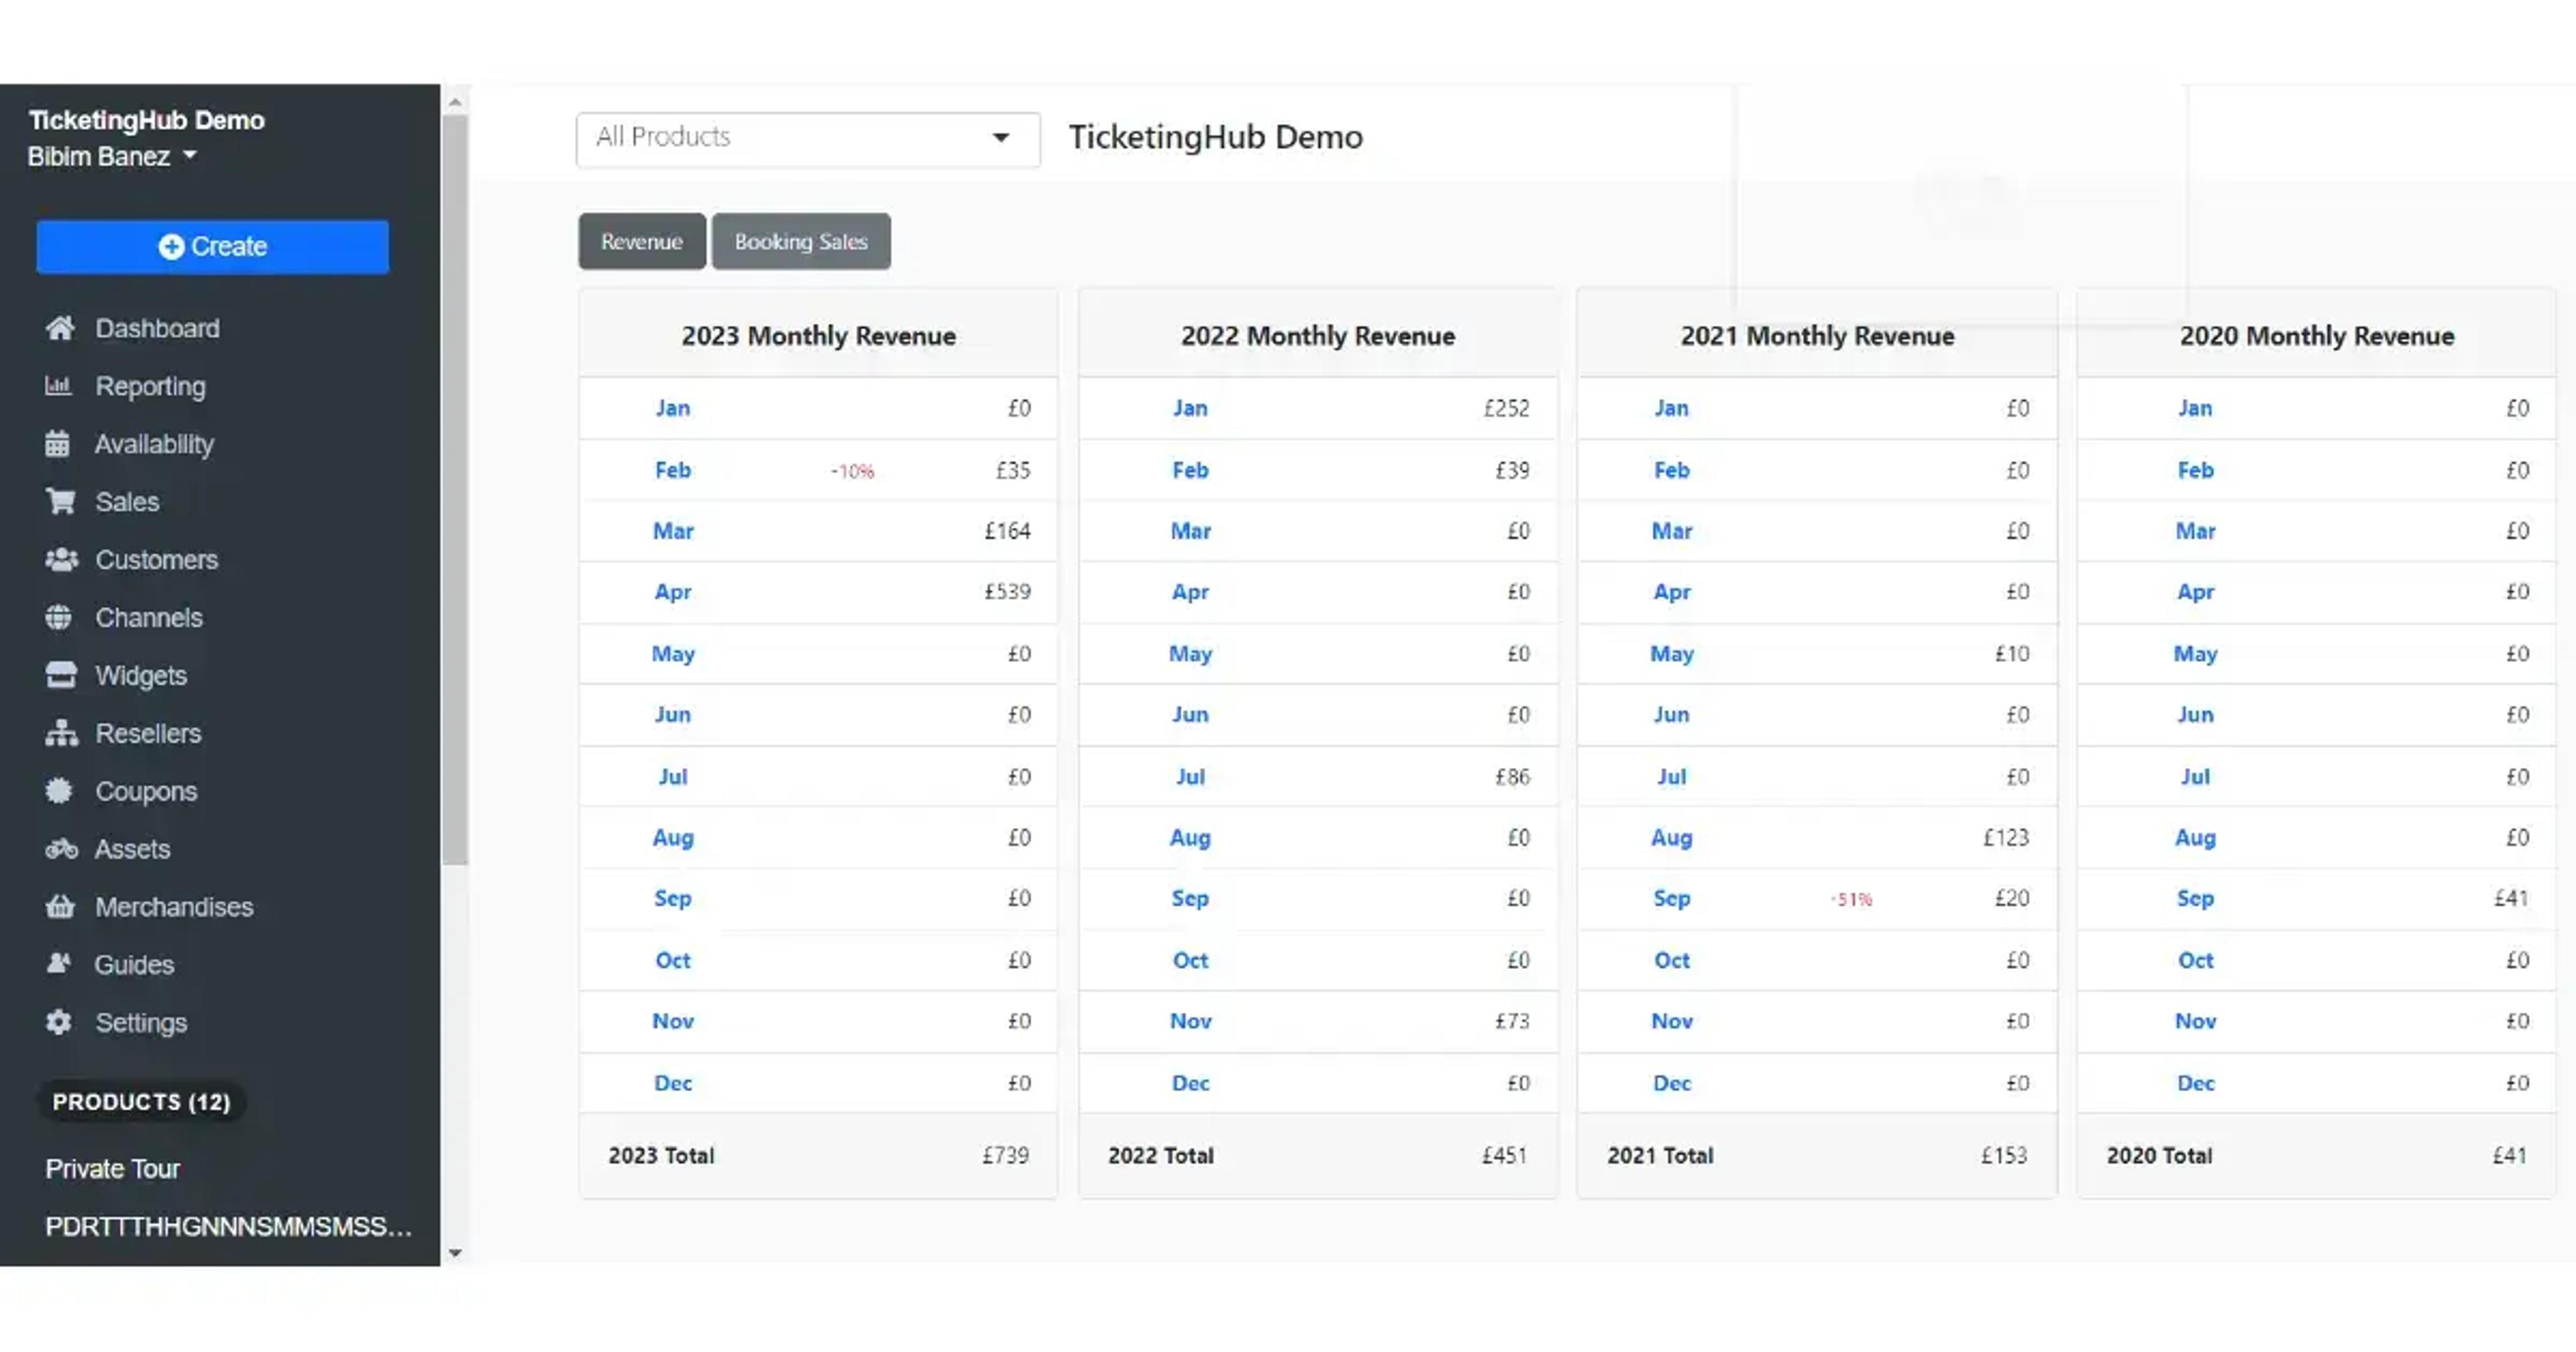Click TicketingHub Demo sidebar title
Screen dimensions: 2576x1352
[146, 120]
